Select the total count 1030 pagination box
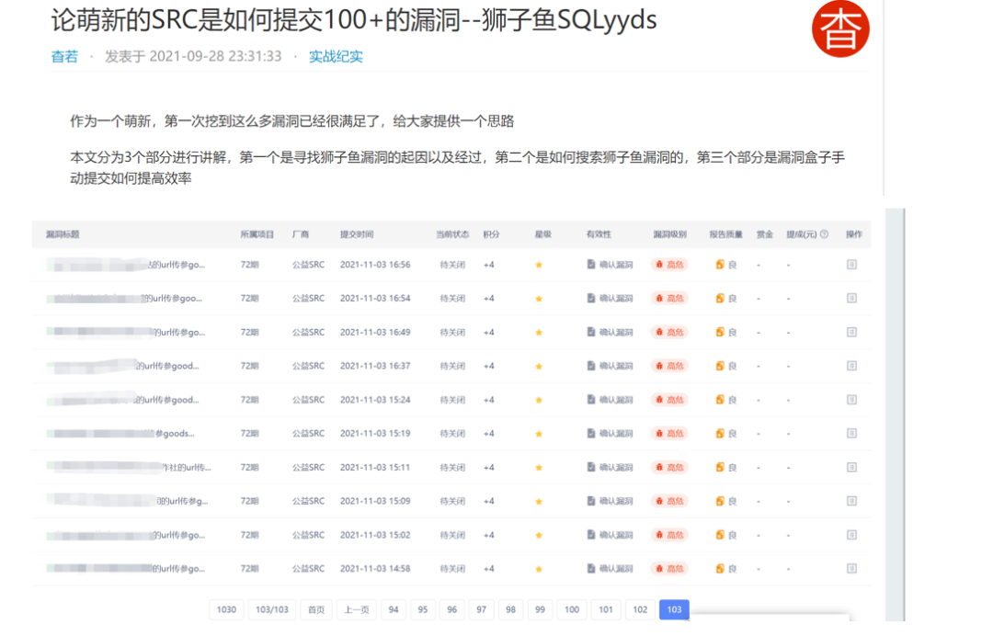The image size is (993, 636). pos(226,609)
